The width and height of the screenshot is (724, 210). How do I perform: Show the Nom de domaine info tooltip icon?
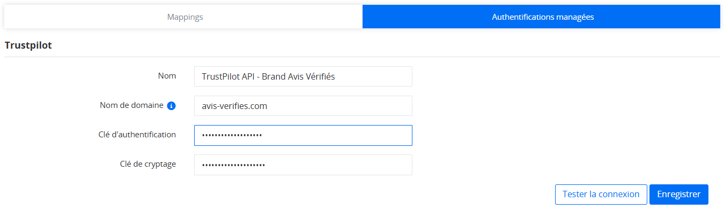pos(171,106)
